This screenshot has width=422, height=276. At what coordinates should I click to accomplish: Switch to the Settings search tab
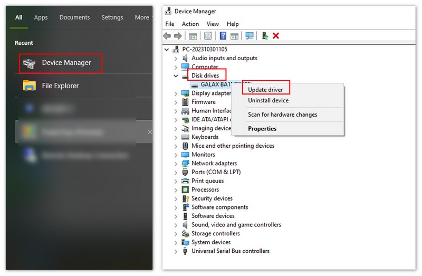112,17
